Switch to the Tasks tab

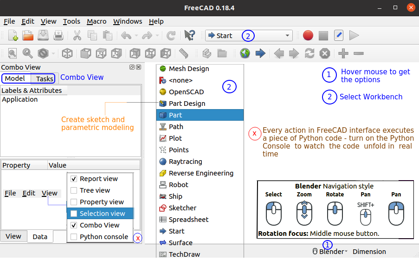45,78
